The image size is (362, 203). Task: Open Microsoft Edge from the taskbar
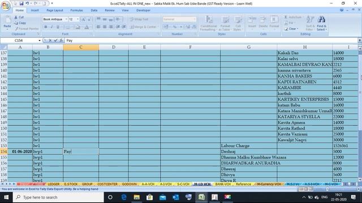tap(124, 197)
